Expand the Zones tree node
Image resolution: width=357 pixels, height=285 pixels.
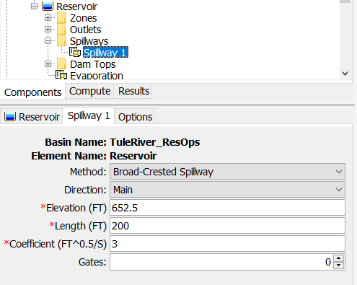pyautogui.click(x=48, y=18)
